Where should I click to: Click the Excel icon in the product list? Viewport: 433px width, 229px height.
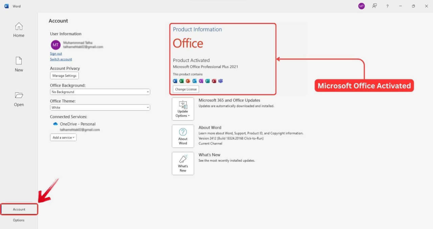(x=182, y=81)
